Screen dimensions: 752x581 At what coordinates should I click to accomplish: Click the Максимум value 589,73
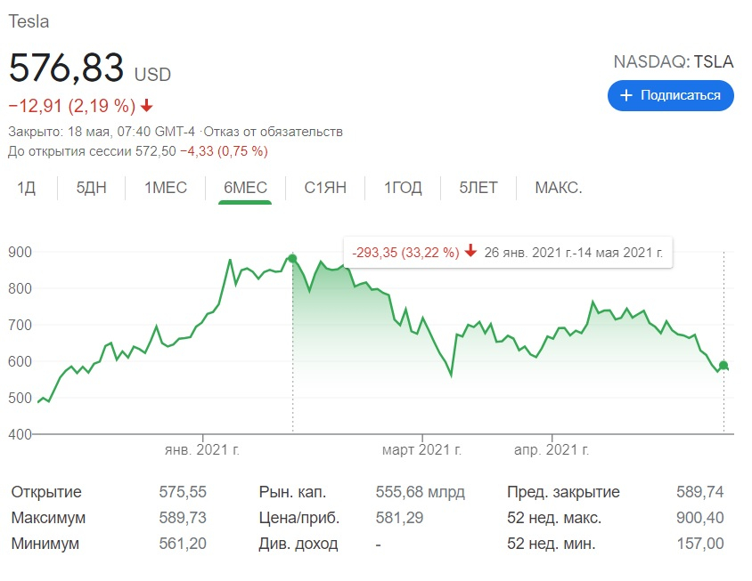point(183,518)
